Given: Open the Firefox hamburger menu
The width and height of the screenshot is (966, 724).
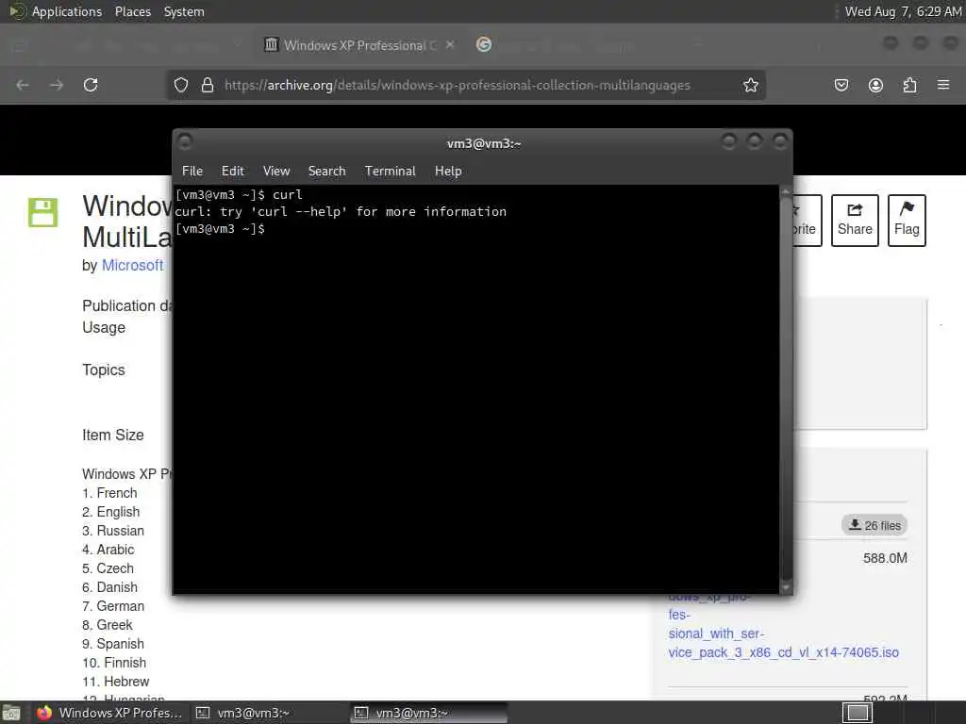Looking at the screenshot, I should click(943, 85).
